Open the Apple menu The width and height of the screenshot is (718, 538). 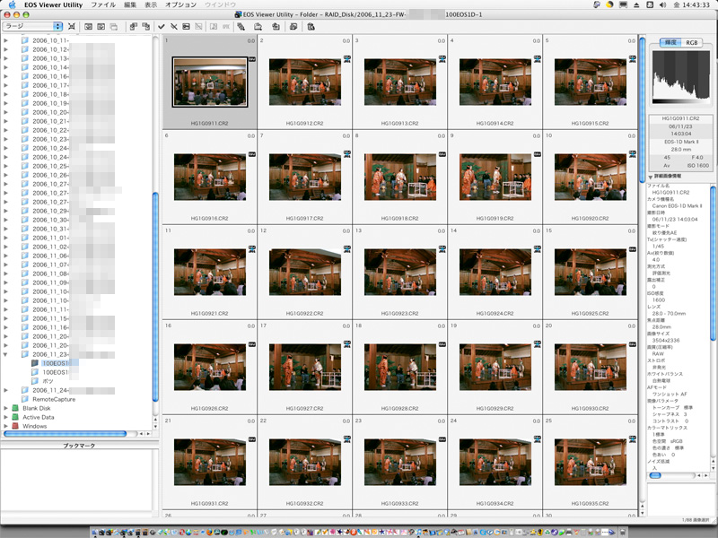(x=13, y=4)
